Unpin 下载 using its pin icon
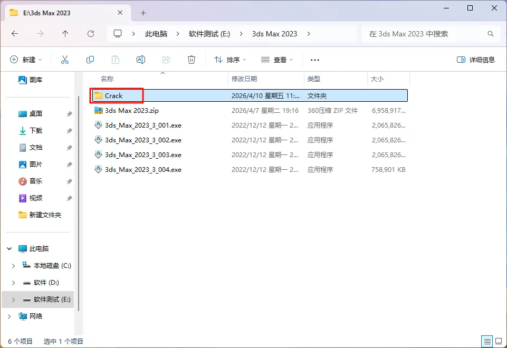This screenshot has width=507, height=348. click(69, 131)
